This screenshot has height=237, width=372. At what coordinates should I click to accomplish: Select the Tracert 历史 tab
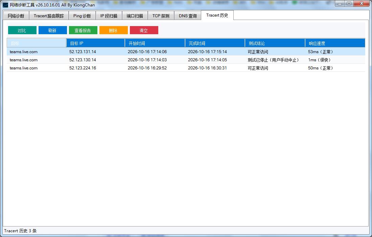[x=217, y=15]
